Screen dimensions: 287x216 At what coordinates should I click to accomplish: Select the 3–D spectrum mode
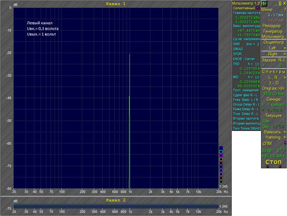click(x=274, y=83)
